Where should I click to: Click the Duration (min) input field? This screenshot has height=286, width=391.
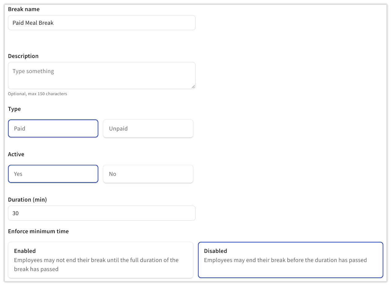click(x=101, y=213)
